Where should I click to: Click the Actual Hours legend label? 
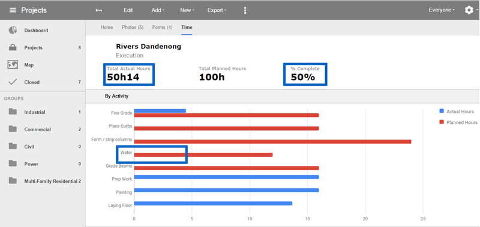point(460,111)
